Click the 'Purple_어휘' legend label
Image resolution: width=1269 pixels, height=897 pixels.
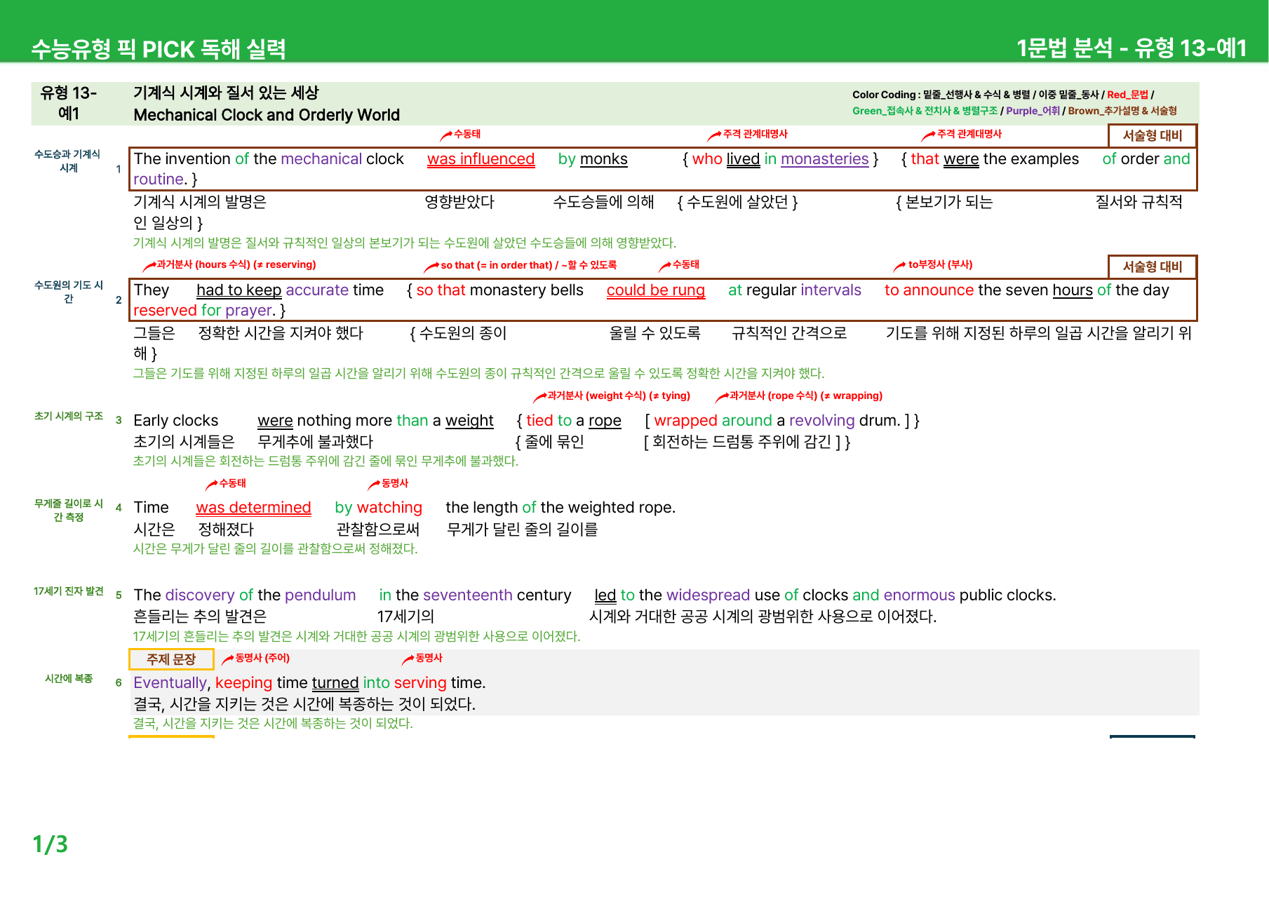(1033, 111)
